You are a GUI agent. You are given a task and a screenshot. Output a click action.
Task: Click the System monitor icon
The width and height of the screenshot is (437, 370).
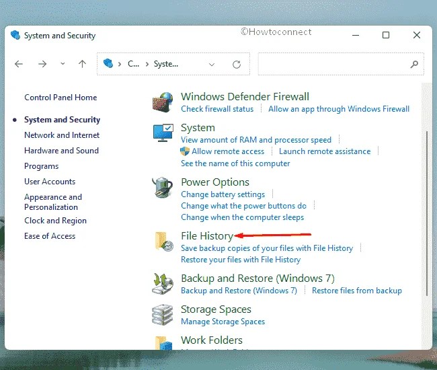163,133
